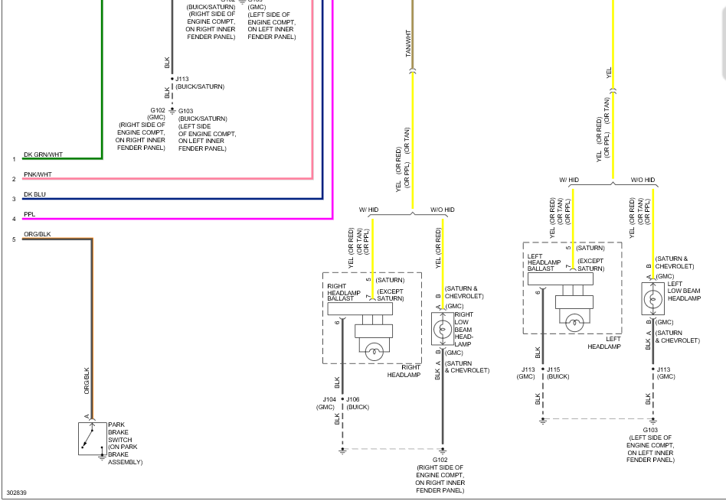Click the left headlamp ballast rectangle

pos(561,279)
